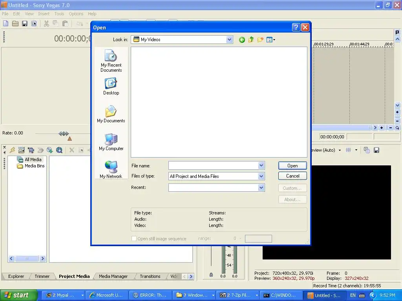
Task: Open the Edit menu
Action: (x=16, y=14)
